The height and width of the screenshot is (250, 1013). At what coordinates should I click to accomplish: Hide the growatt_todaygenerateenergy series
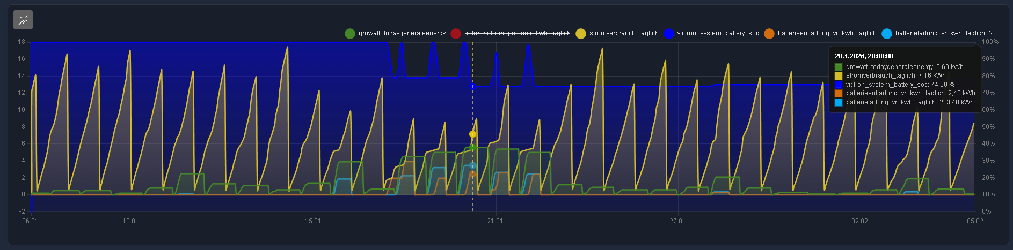[402, 33]
